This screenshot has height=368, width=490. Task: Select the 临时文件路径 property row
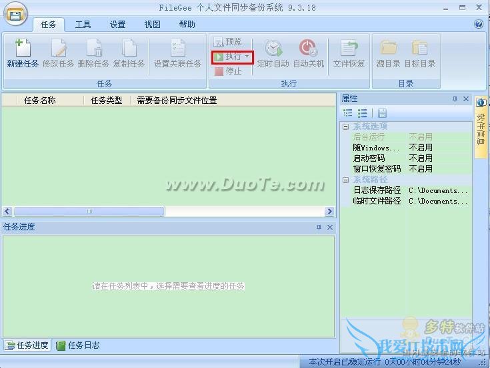coord(411,201)
